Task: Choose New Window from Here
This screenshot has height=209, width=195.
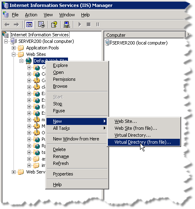Action: click(x=77, y=139)
